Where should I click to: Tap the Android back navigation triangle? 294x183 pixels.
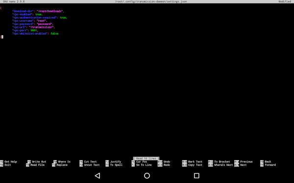point(98,176)
